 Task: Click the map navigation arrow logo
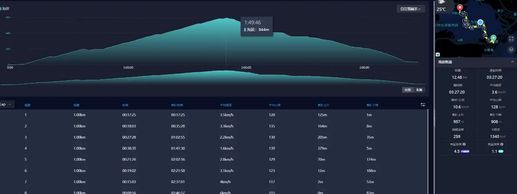pos(438,54)
